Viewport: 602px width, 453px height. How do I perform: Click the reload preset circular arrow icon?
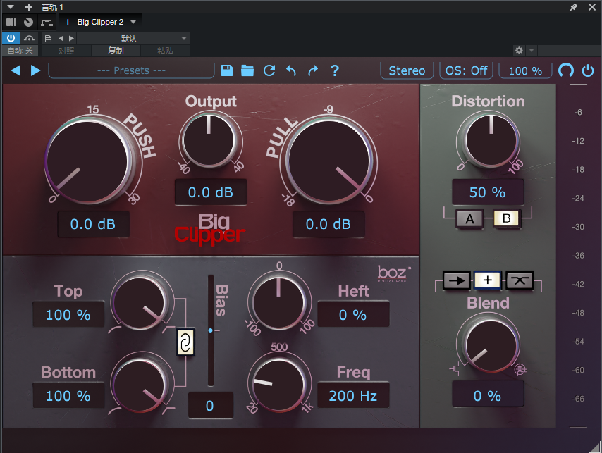pos(269,70)
